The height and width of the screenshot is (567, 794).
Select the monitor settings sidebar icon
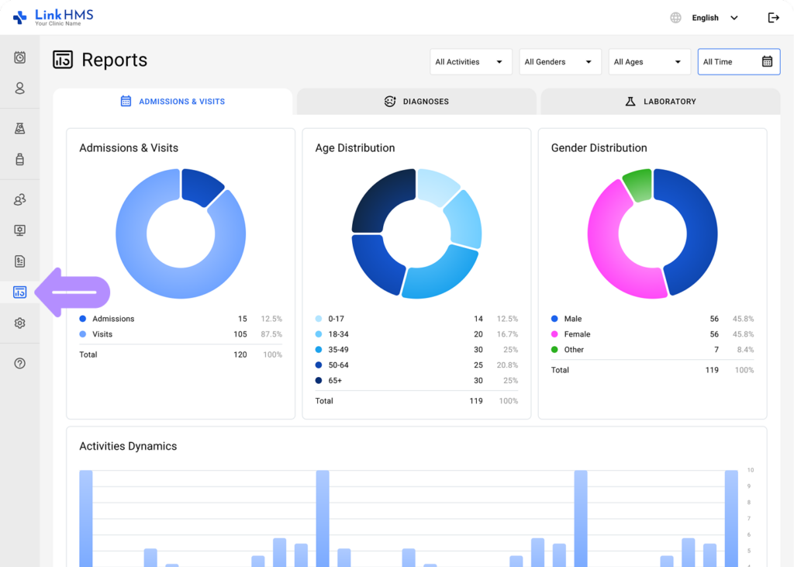coord(19,230)
